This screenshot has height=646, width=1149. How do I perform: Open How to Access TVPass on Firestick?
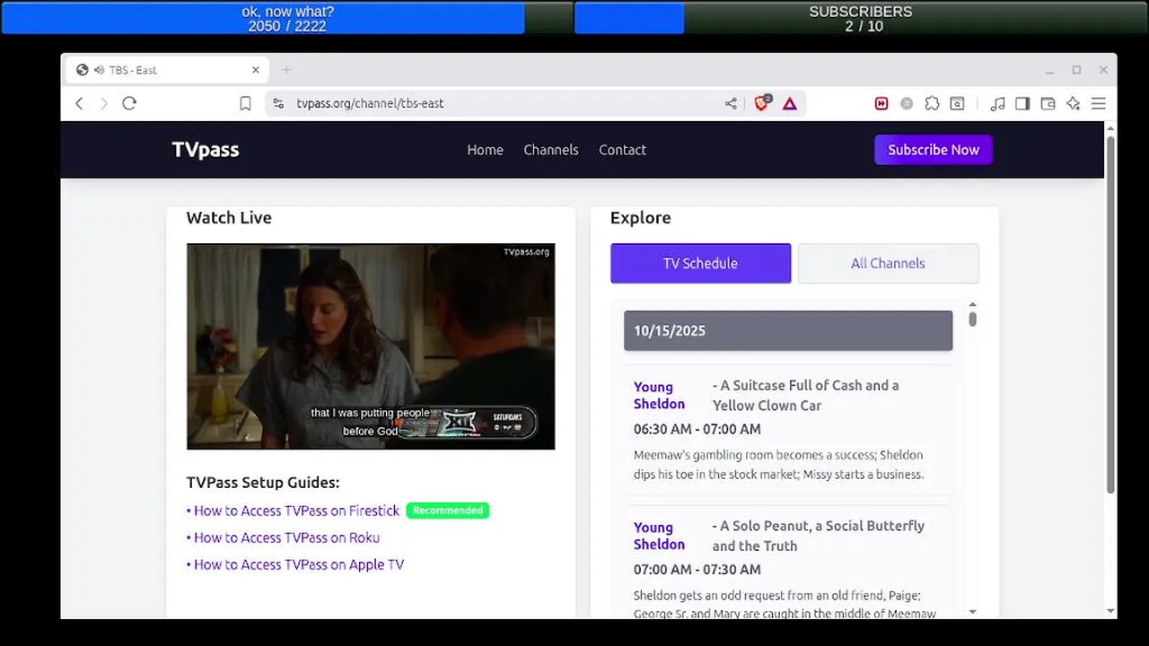(x=296, y=511)
